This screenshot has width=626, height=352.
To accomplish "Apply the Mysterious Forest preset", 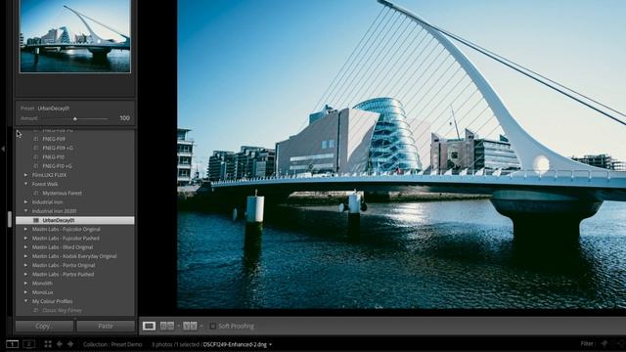I will pos(62,194).
